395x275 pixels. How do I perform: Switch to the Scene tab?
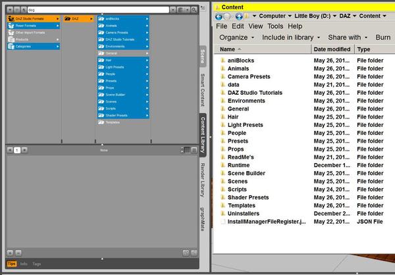pyautogui.click(x=203, y=57)
